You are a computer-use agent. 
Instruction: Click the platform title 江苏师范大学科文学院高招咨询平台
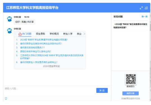click(32, 8)
